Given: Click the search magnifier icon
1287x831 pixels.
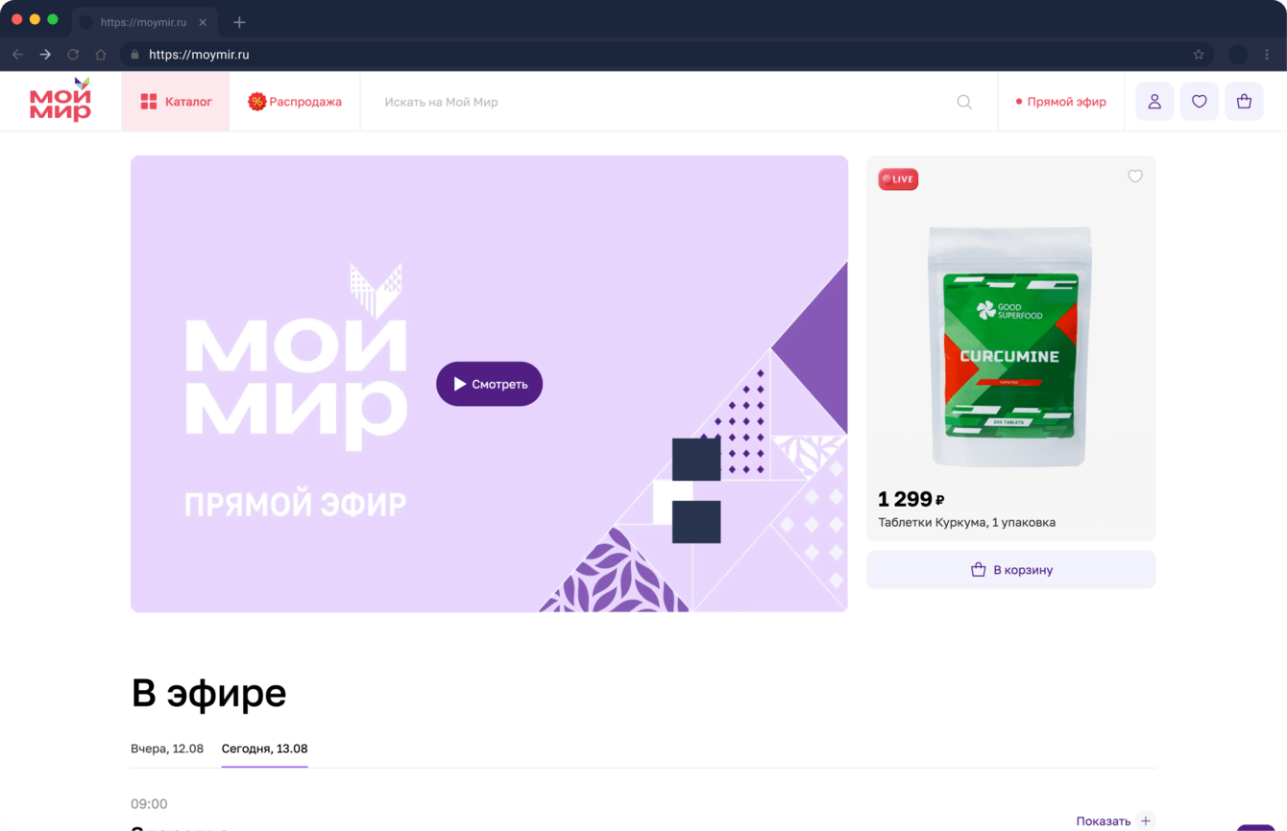Looking at the screenshot, I should [x=964, y=102].
